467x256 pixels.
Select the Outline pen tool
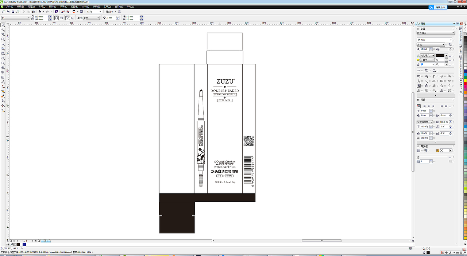(3, 101)
